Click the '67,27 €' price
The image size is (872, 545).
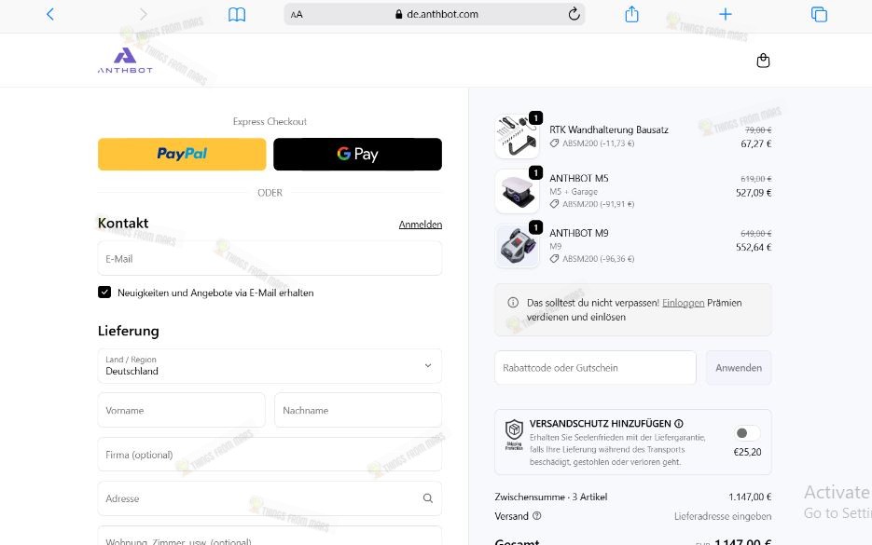(x=755, y=143)
